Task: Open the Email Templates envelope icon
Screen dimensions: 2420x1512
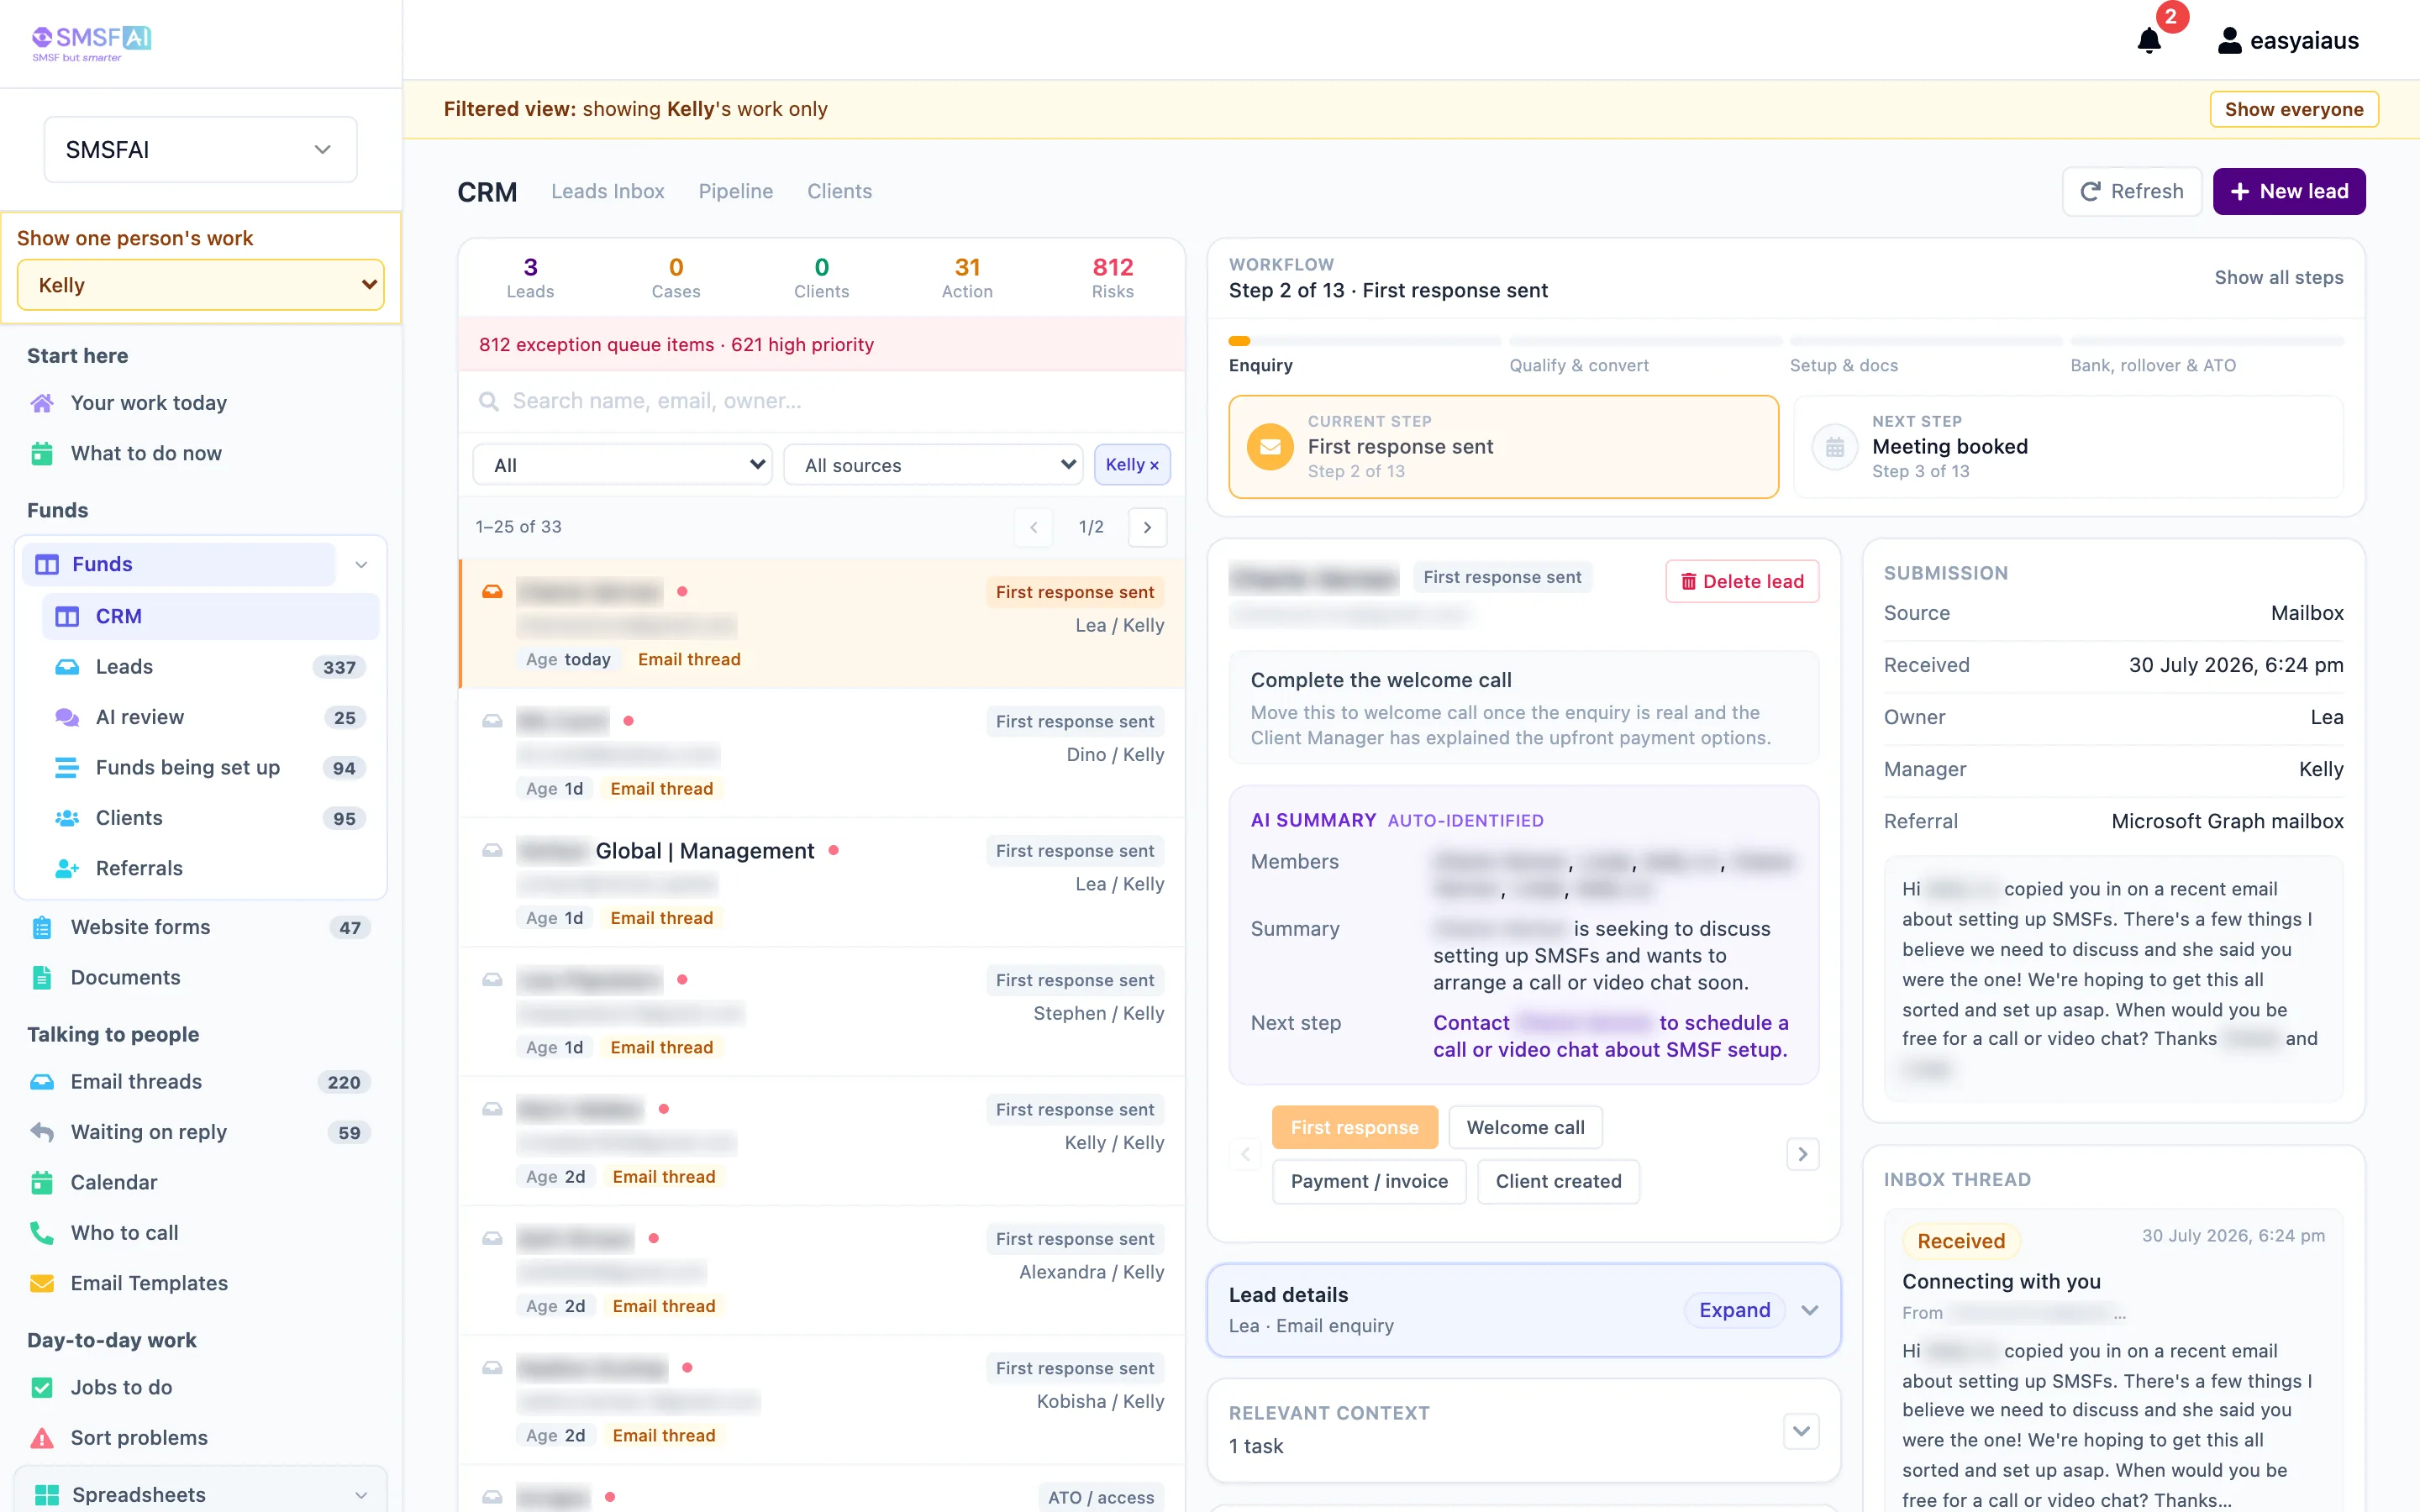Action: 42,1283
